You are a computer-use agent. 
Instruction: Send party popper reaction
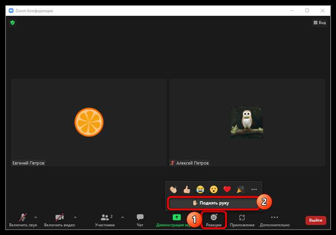[241, 189]
